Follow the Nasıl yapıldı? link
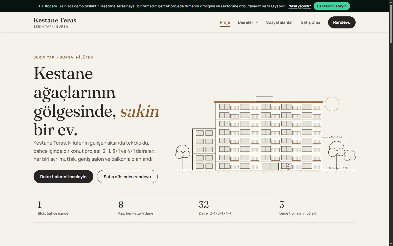Image resolution: width=393 pixels, height=246 pixels. coord(300,6)
